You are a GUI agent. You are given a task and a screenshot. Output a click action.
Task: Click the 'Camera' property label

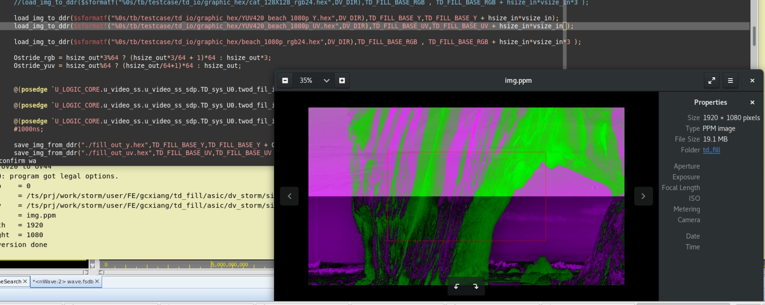click(x=689, y=220)
